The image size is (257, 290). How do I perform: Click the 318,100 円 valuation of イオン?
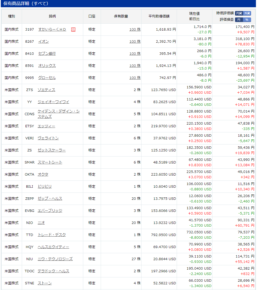(245, 39)
